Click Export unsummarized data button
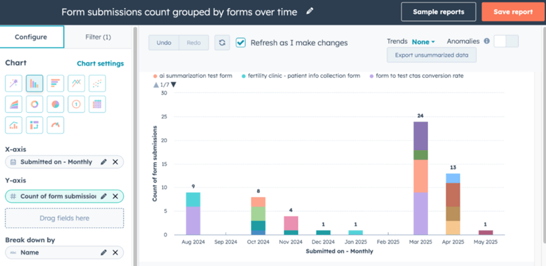The width and height of the screenshot is (546, 266). coord(432,55)
